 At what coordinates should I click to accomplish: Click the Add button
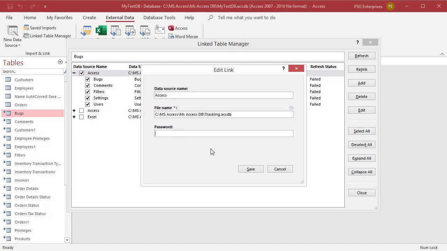click(361, 83)
